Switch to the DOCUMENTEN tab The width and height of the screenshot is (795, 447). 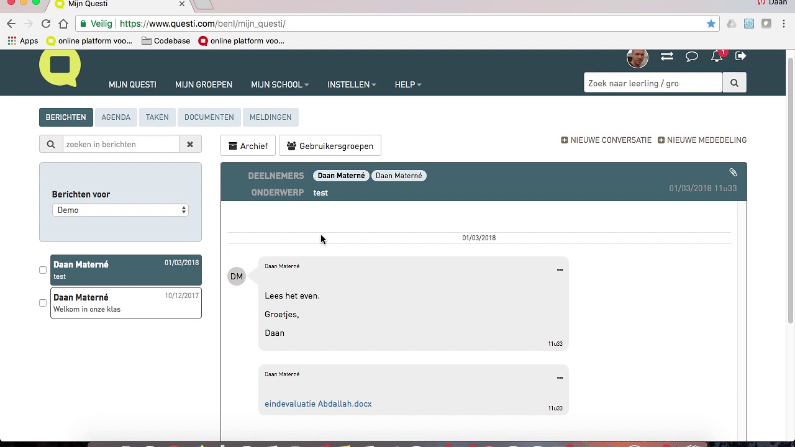(209, 117)
